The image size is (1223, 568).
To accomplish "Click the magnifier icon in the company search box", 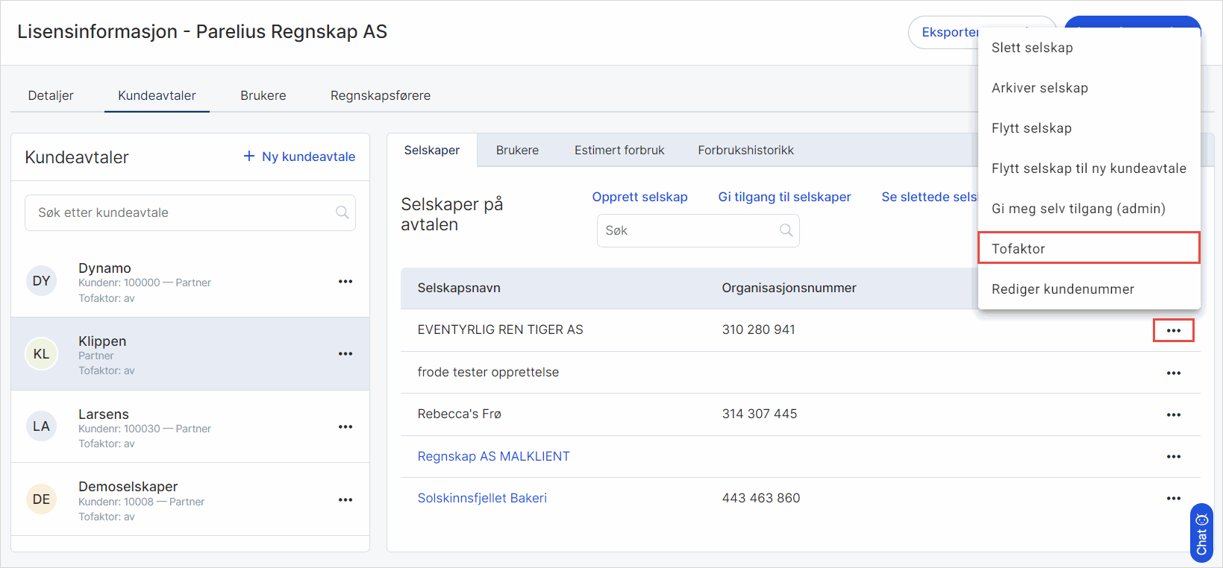I will (x=786, y=230).
